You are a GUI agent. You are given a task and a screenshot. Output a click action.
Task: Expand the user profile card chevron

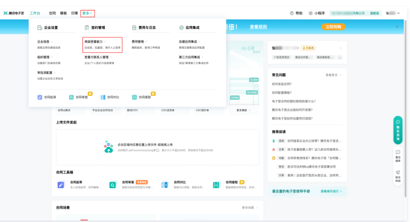(x=341, y=48)
